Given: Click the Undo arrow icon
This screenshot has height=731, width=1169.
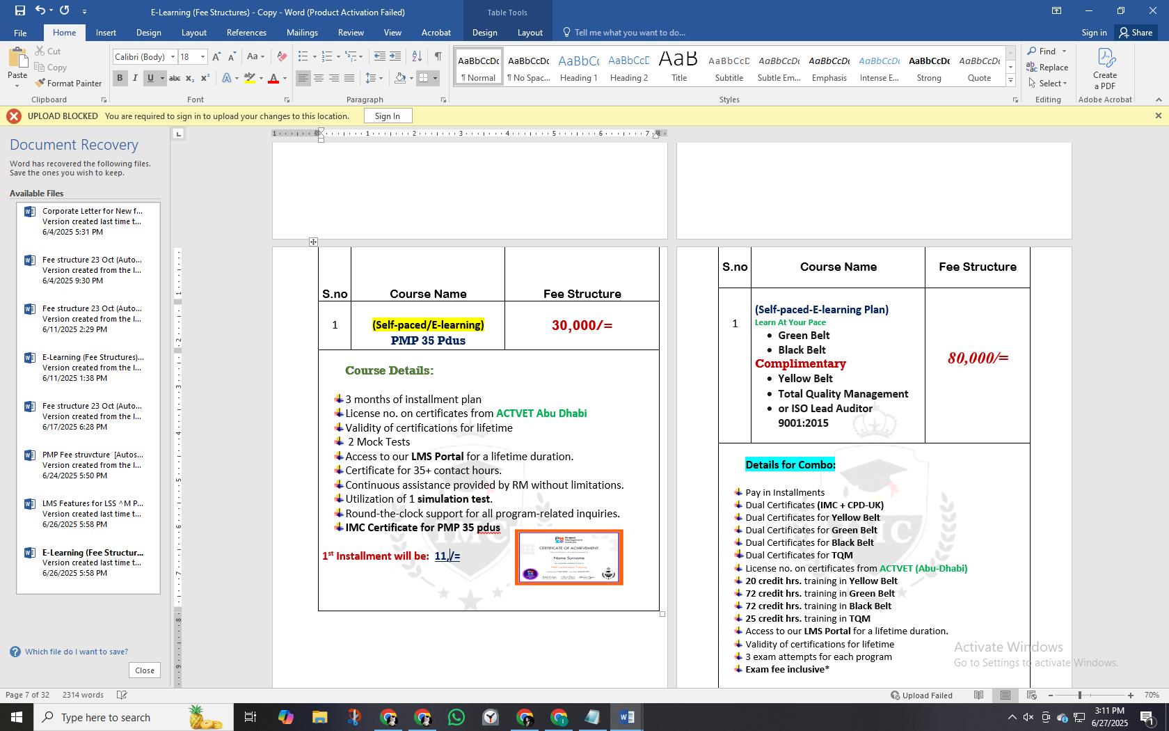Looking at the screenshot, I should pyautogui.click(x=40, y=11).
